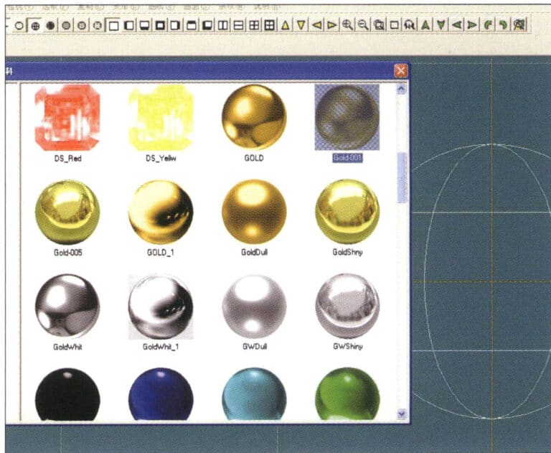551x453 pixels.
Task: Select the highlighted Gold-001 material
Action: pos(347,117)
